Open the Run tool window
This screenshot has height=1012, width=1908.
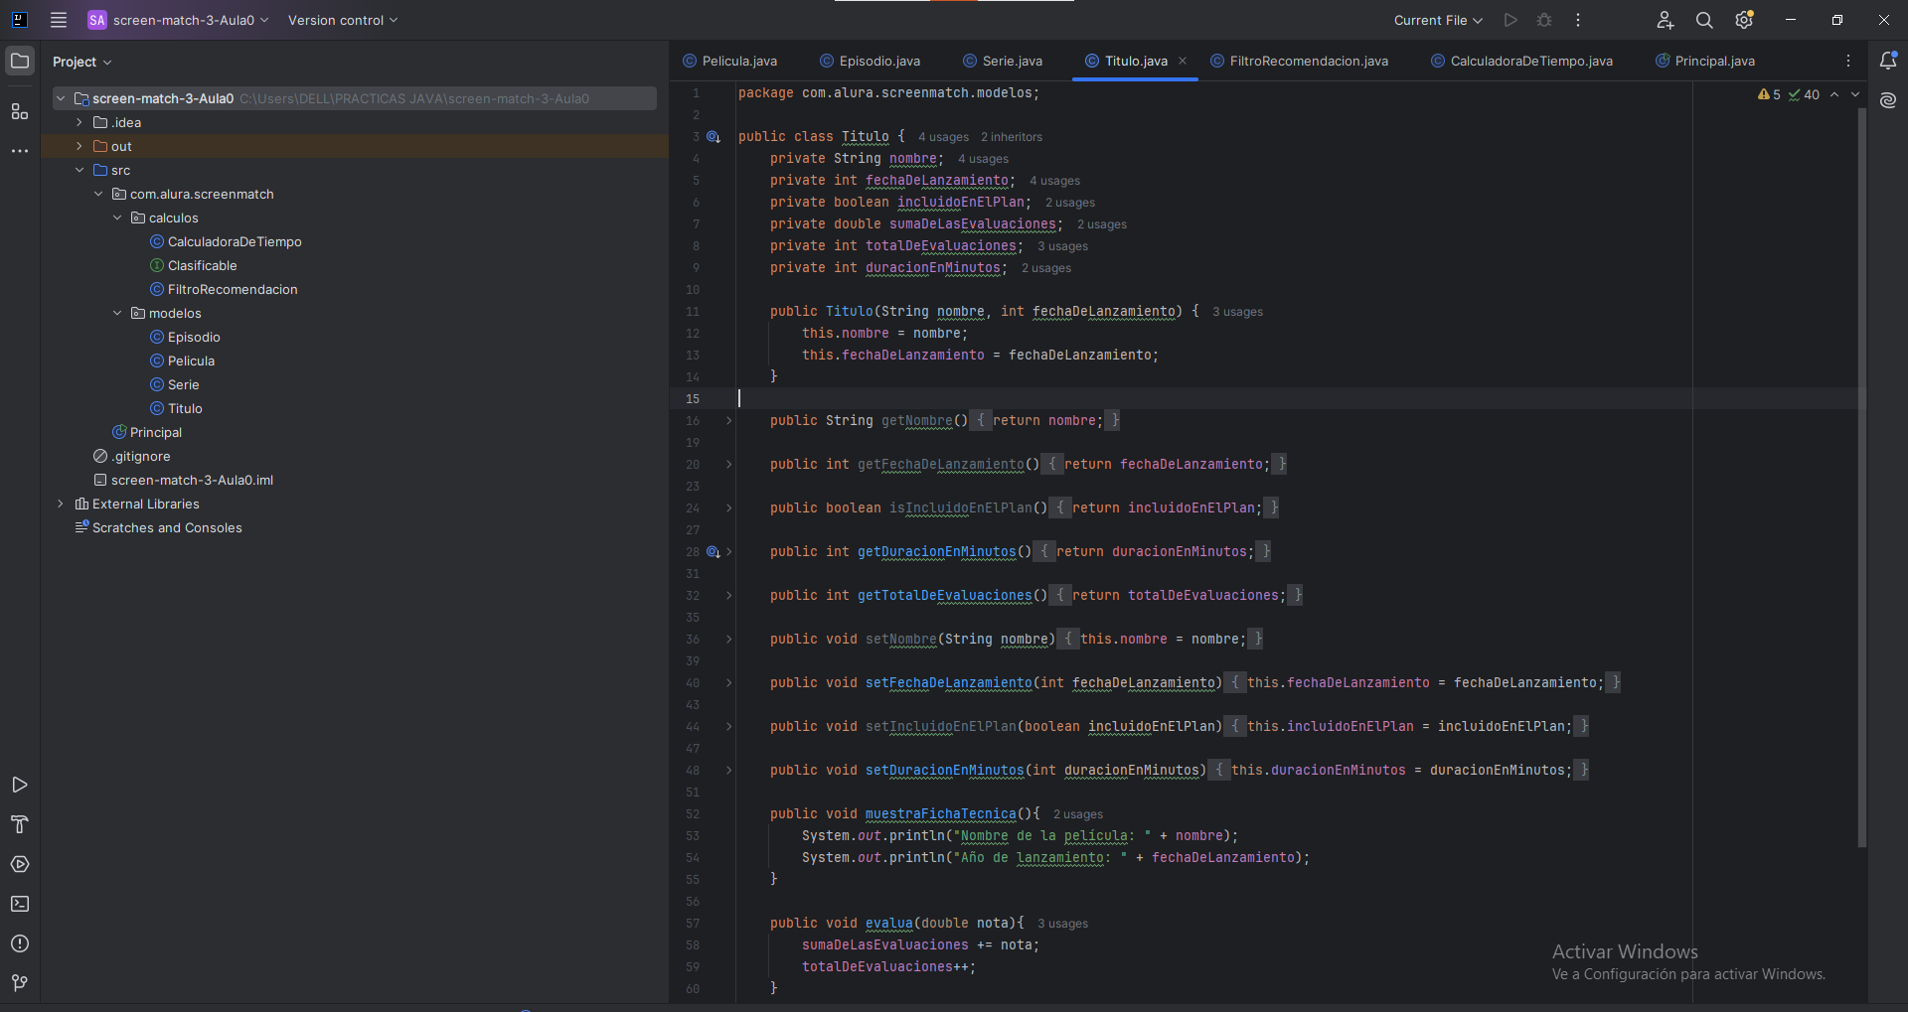(x=20, y=785)
